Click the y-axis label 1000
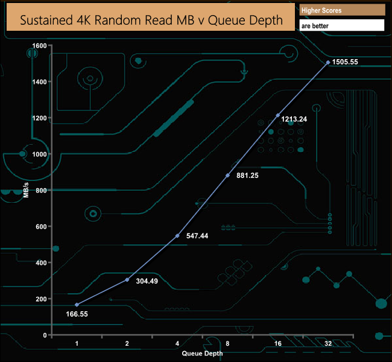The image size is (392, 362). point(39,154)
